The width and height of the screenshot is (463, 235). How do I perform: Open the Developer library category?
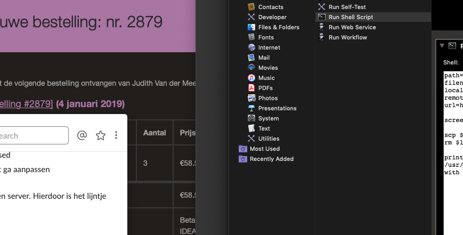[272, 17]
